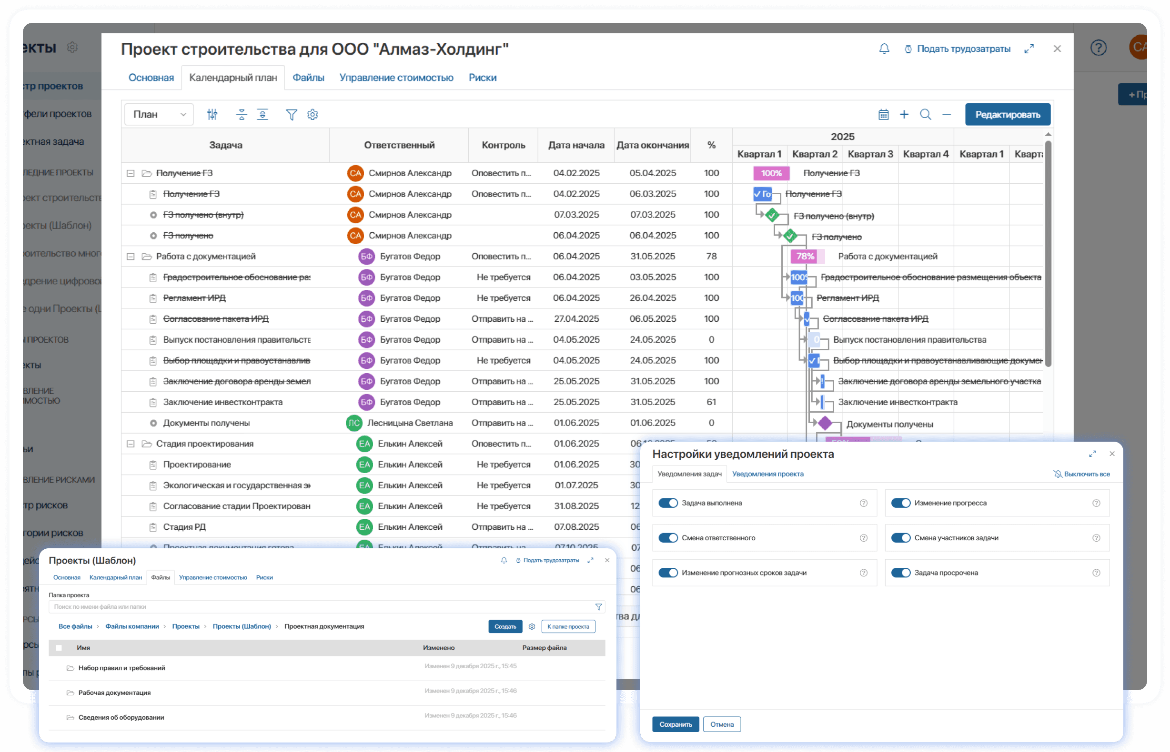
Task: Switch to the 'Управление стоимостью' tab
Action: (396, 78)
